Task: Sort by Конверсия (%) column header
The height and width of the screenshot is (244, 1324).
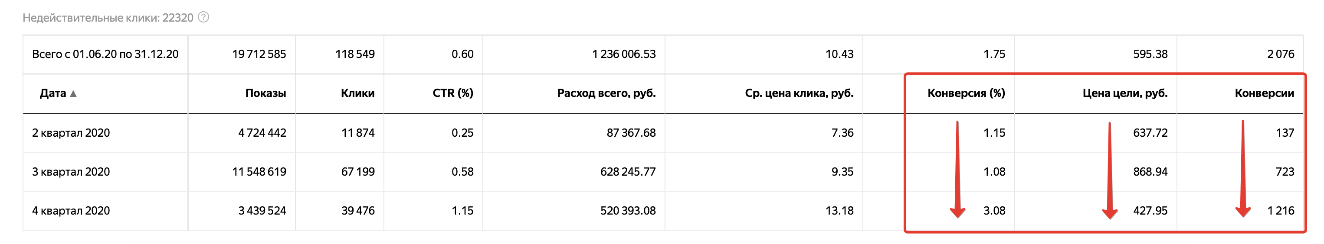Action: pyautogui.click(x=966, y=93)
